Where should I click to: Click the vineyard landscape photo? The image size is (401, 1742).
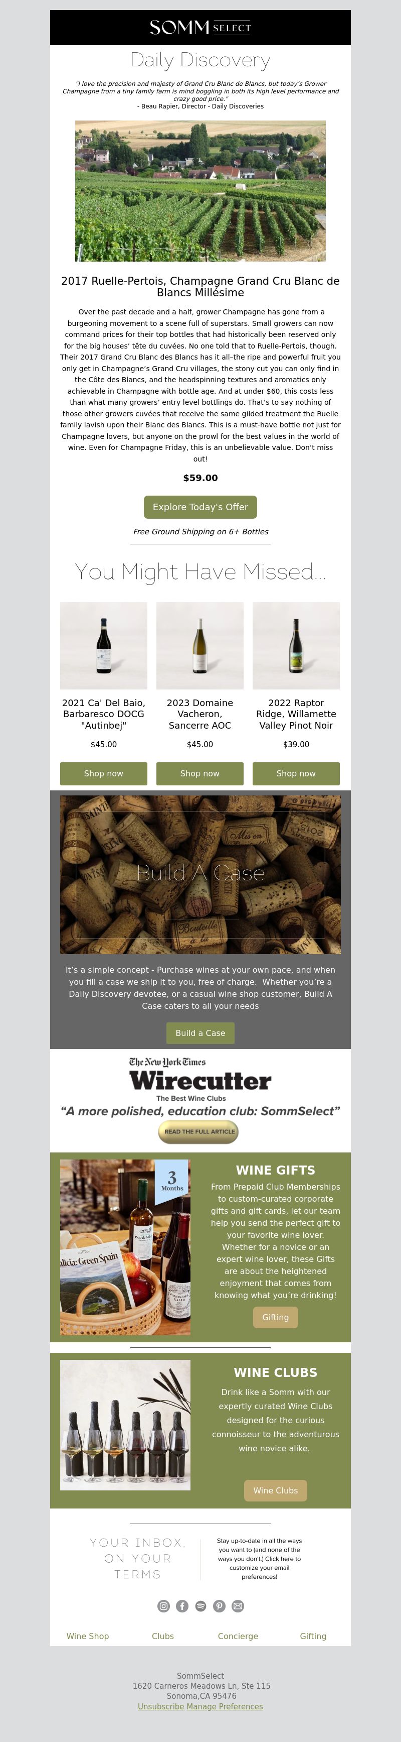coord(200,191)
